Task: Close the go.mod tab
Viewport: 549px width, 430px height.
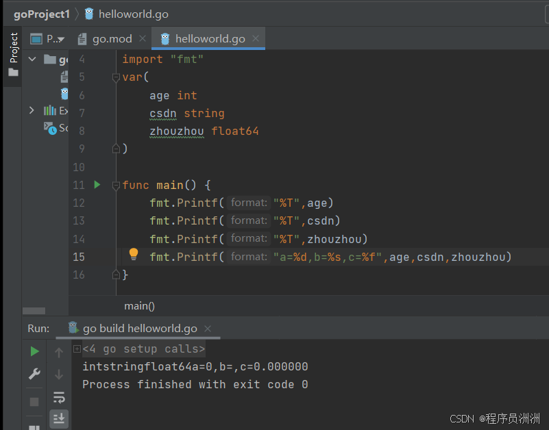Action: click(143, 38)
